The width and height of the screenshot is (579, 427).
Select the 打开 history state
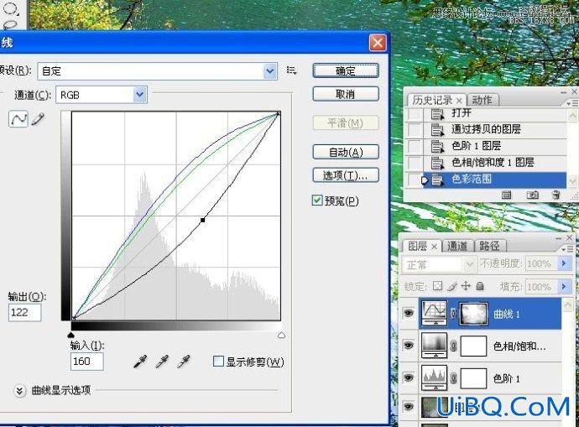[x=494, y=113]
